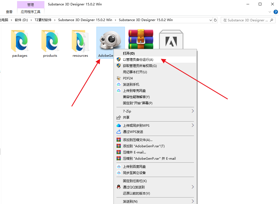Open the packages folder
Screen dimensions: 279x204
[x=20, y=44]
